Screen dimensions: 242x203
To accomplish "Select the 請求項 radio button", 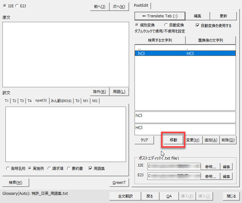I will (49, 168).
